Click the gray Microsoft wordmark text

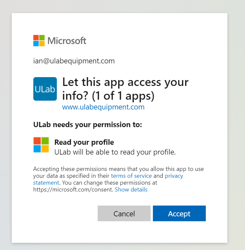67,41
